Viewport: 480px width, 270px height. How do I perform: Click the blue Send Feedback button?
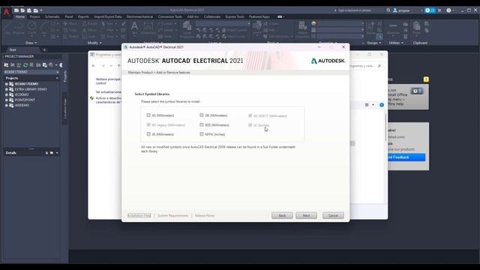point(406,157)
